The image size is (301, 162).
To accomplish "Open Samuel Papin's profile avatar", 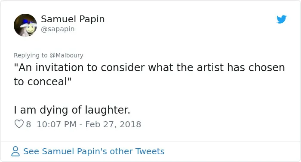I will (25, 25).
